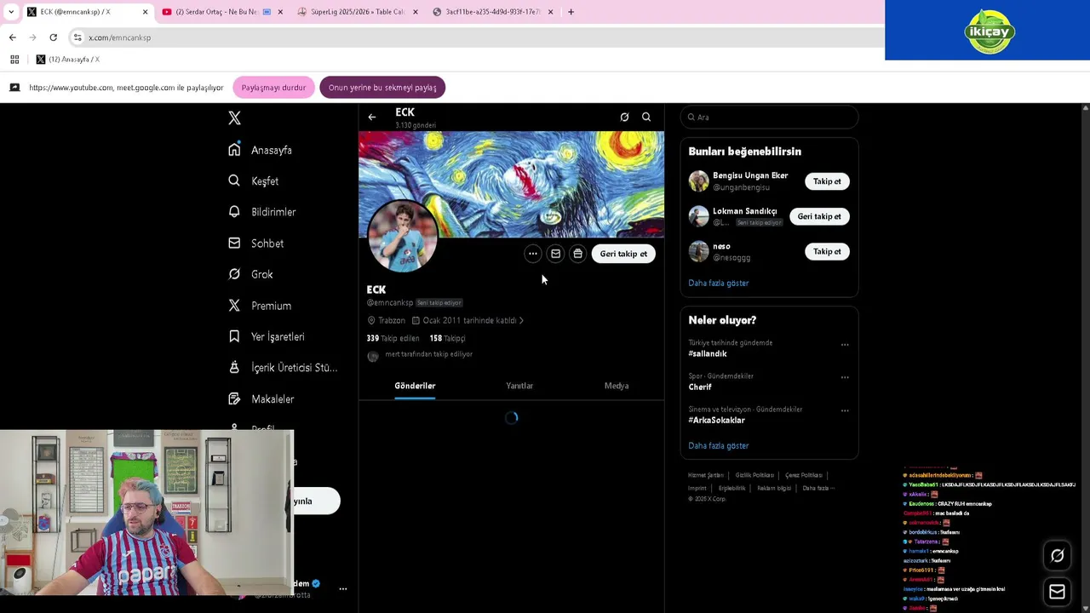Image resolution: width=1090 pixels, height=613 pixels.
Task: Switch to SüperLig 2025/2026 tab
Action: (x=357, y=12)
